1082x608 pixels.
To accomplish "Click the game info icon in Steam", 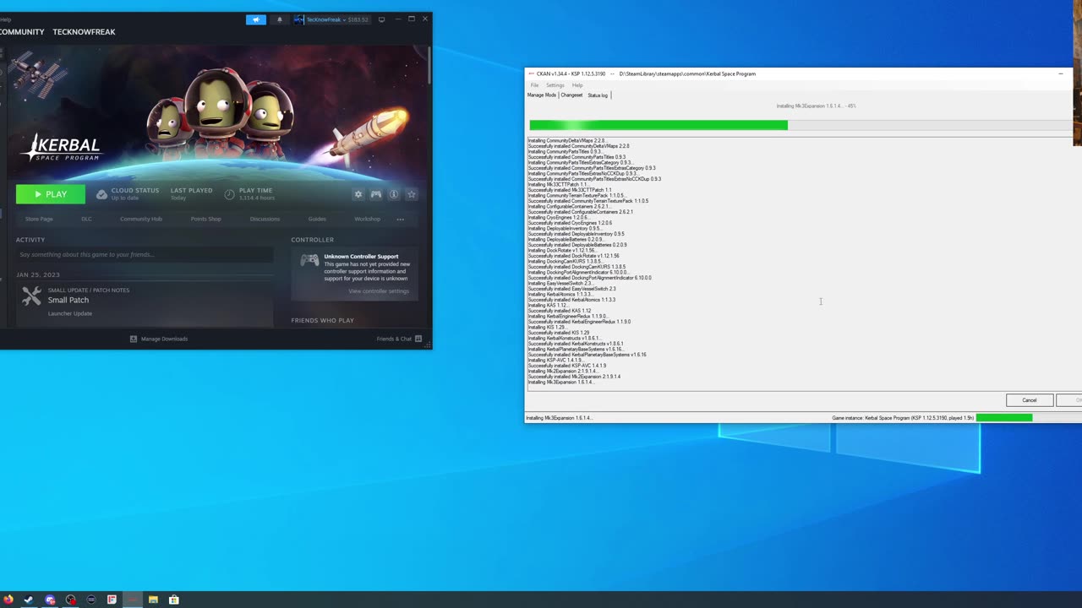I will 394,194.
